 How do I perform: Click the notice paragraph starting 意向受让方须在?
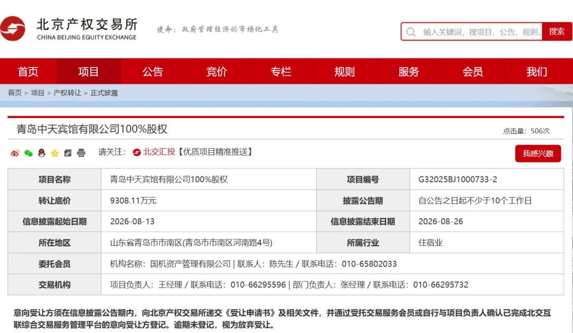(x=282, y=319)
